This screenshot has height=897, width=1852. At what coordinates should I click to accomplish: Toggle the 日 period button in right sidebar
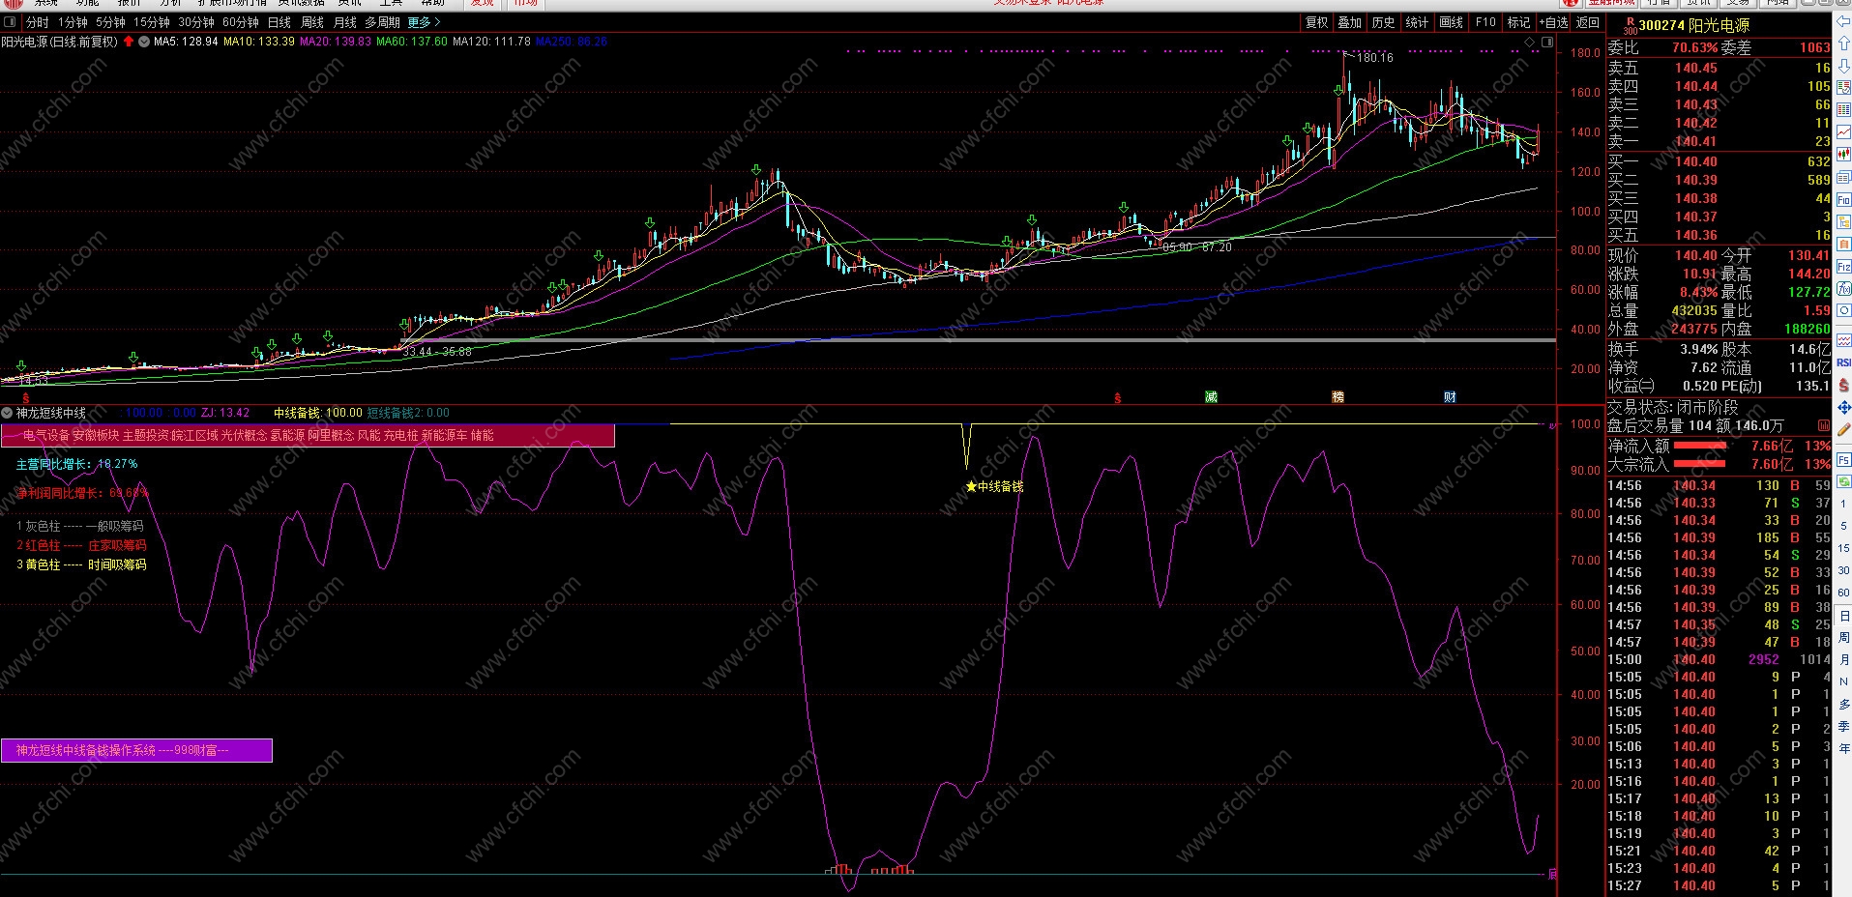[x=1843, y=616]
